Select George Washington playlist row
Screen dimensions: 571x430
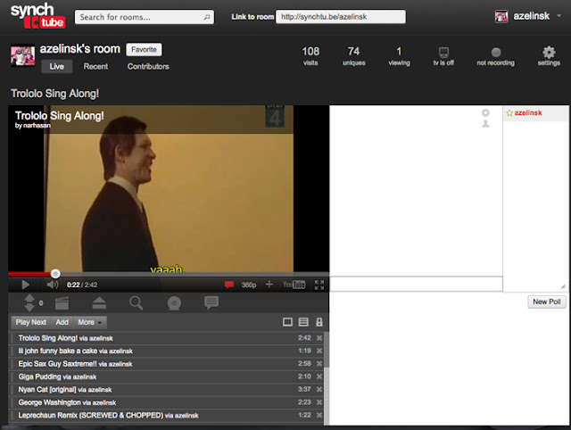pyautogui.click(x=167, y=402)
